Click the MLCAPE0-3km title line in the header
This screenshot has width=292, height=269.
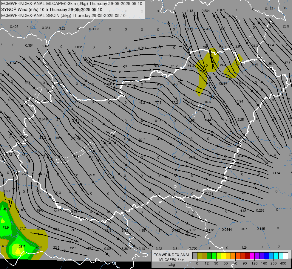72,4
